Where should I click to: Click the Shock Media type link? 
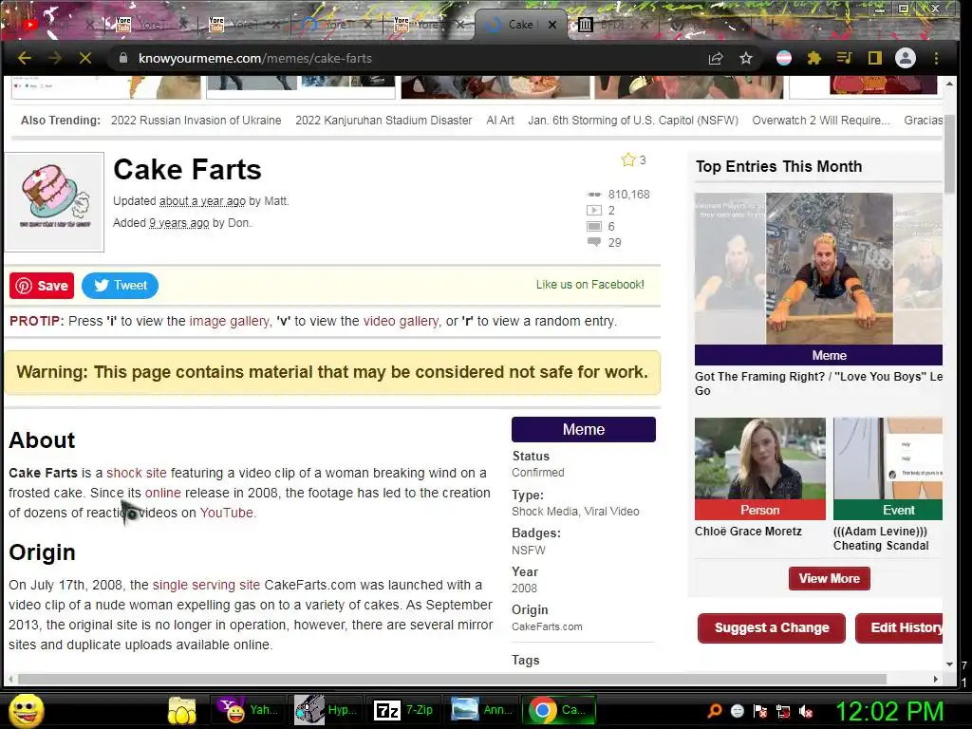click(x=545, y=512)
